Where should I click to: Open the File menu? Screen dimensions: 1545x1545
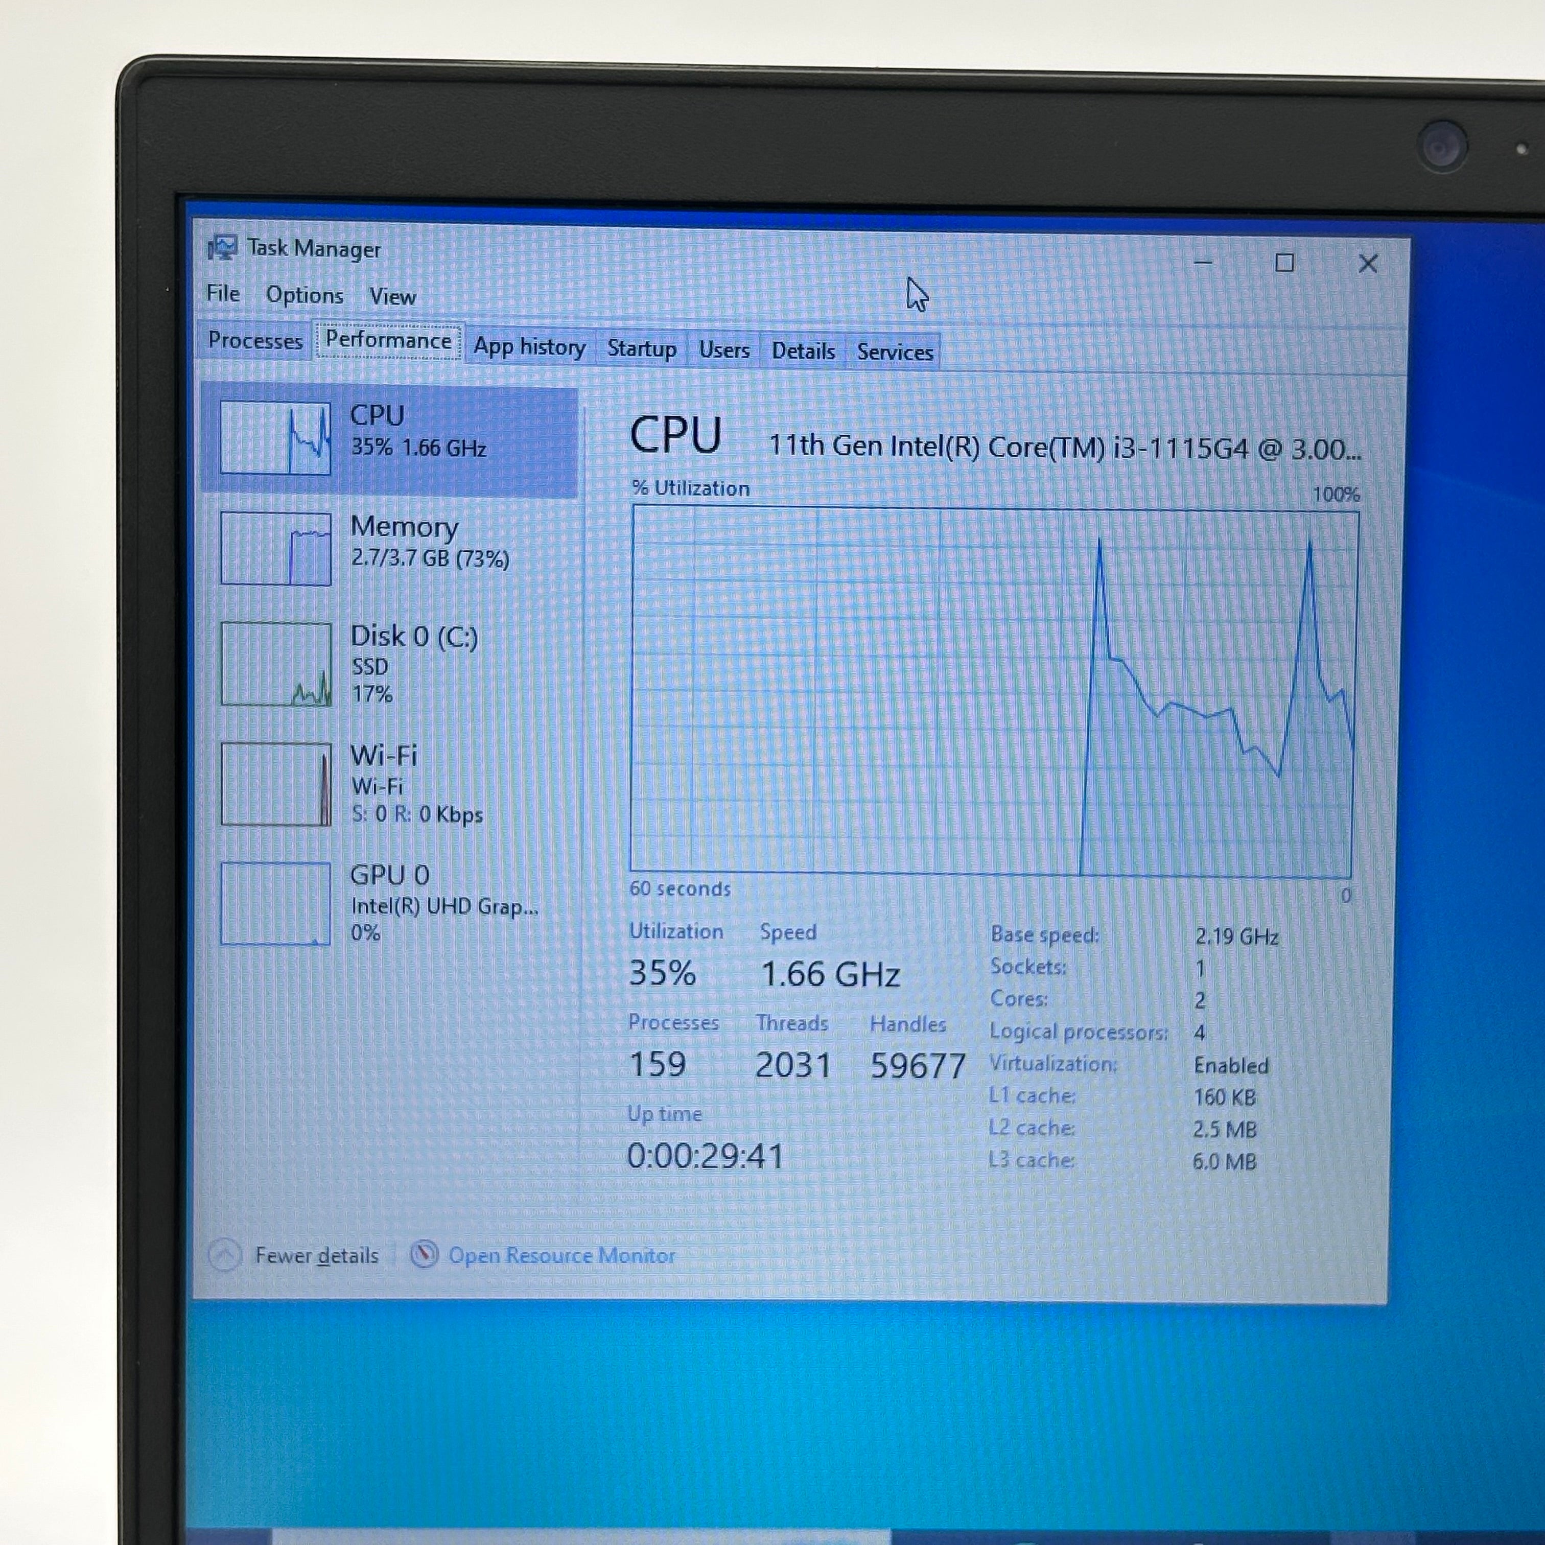(x=222, y=293)
